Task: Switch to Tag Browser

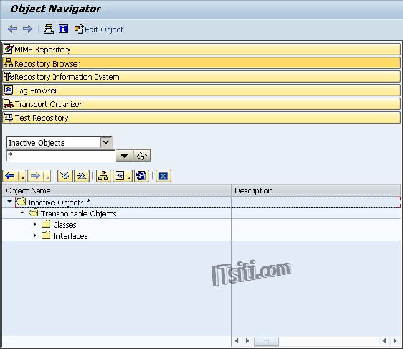Action: click(202, 90)
